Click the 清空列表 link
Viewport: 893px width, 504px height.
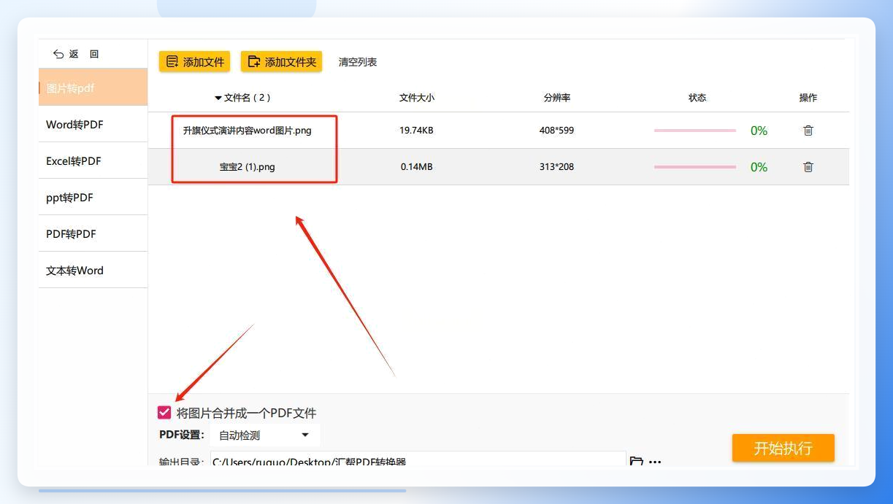pos(358,62)
